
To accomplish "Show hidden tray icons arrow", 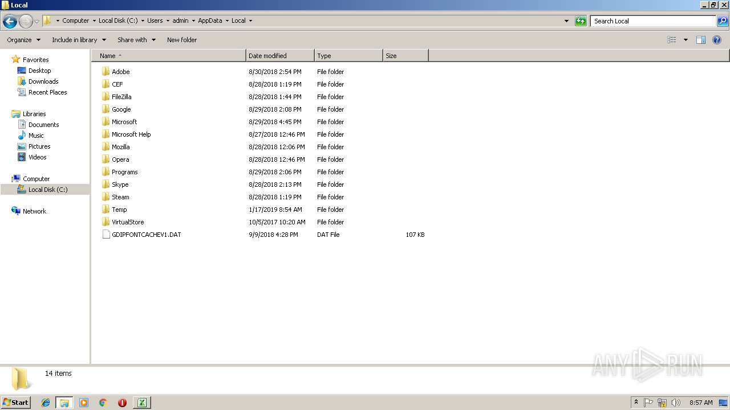I will pos(636,403).
